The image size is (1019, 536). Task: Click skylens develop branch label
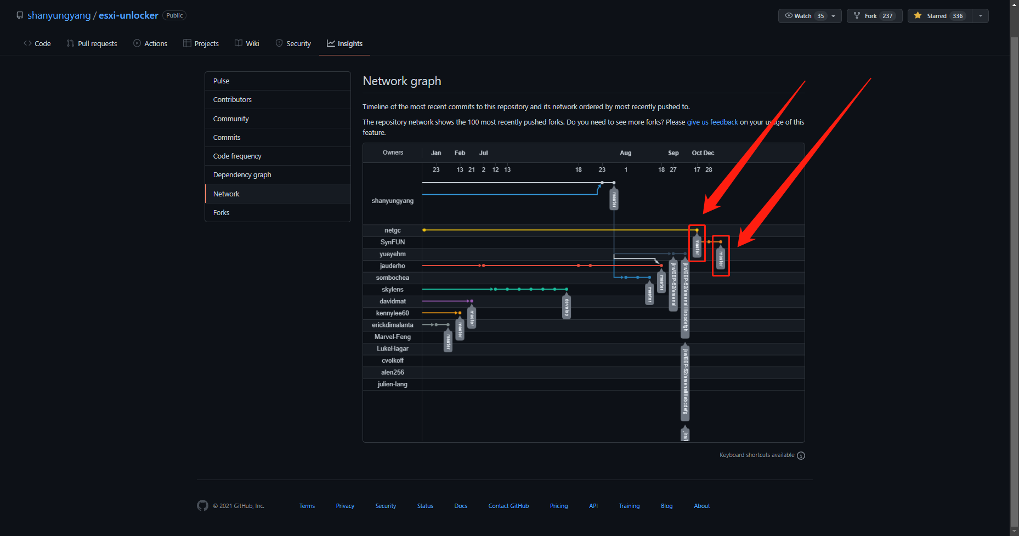(x=567, y=306)
